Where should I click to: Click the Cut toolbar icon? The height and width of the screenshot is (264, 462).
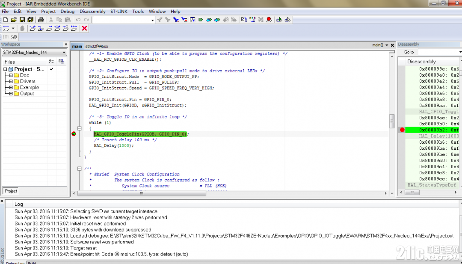coord(51,20)
